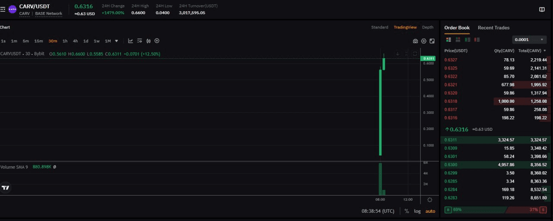Click the CARVUSDT · 30 · Bybit chart legend
The image size is (553, 221).
coord(22,54)
